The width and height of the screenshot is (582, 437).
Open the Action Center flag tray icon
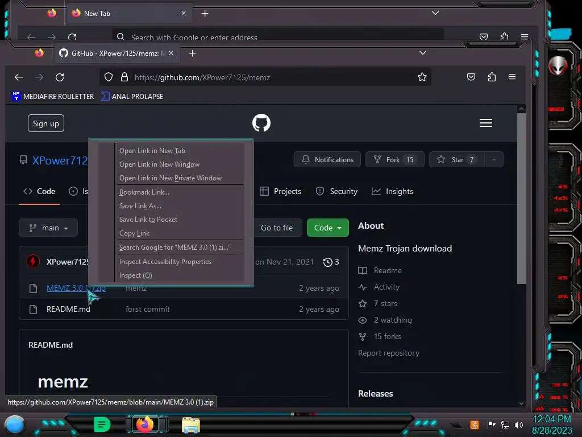[492, 424]
